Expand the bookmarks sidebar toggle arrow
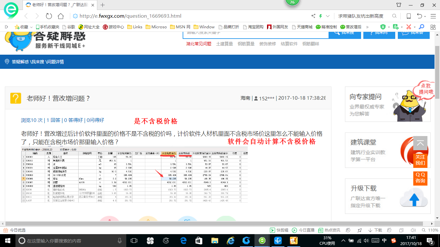The width and height of the screenshot is (440, 247). click(6, 27)
